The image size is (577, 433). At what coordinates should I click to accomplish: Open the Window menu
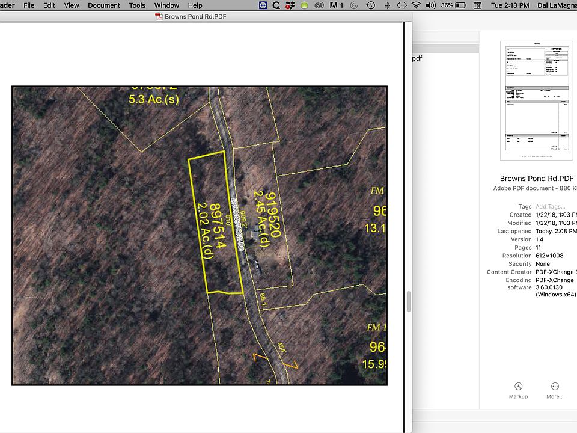click(x=166, y=5)
